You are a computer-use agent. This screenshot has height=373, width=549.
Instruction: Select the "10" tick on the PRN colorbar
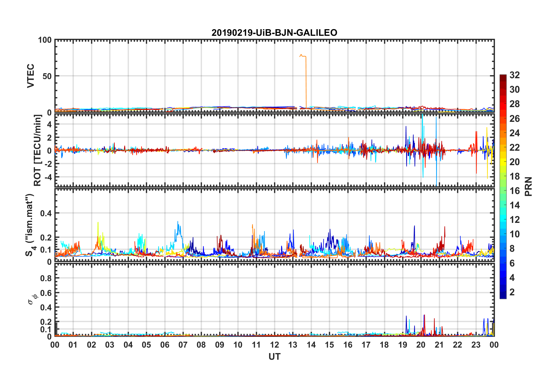click(515, 234)
